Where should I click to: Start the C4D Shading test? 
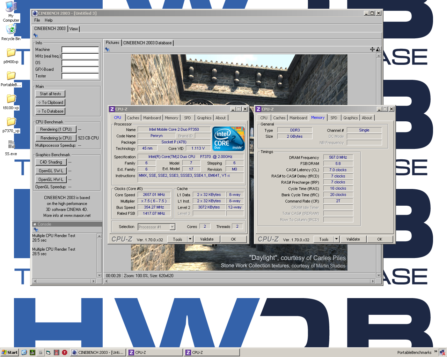pos(51,162)
